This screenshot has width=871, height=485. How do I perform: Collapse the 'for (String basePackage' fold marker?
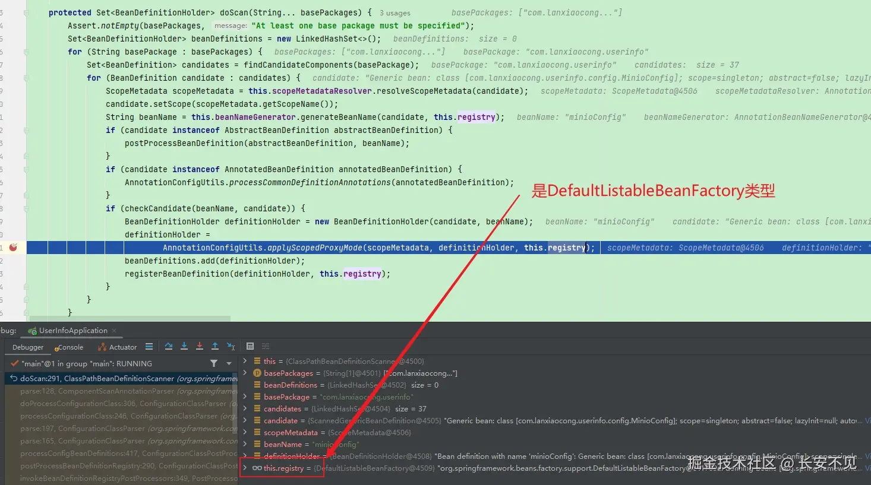(x=26, y=52)
